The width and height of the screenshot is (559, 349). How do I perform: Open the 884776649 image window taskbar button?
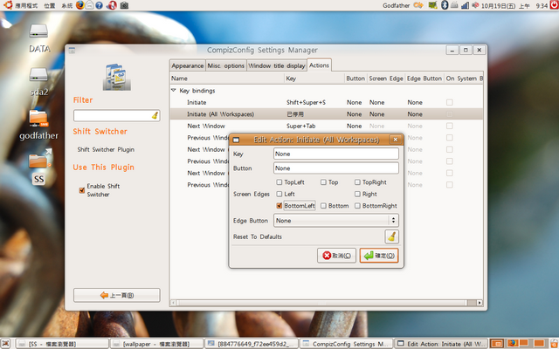pos(252,344)
